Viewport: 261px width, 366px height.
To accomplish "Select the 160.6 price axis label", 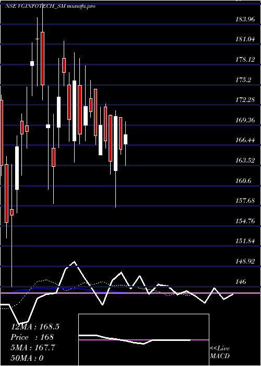I will [x=243, y=181].
